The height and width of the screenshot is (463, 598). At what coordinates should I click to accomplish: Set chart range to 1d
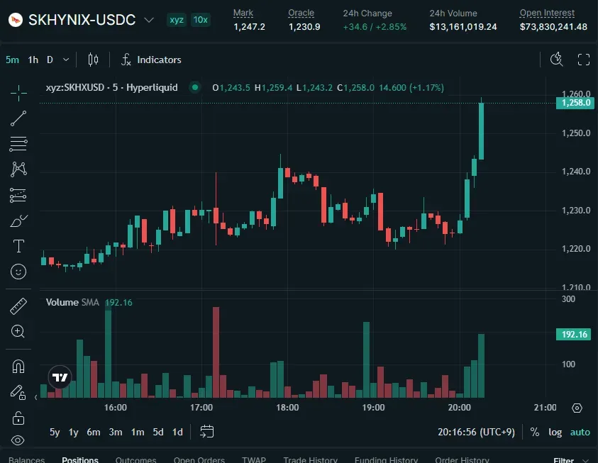tap(178, 432)
